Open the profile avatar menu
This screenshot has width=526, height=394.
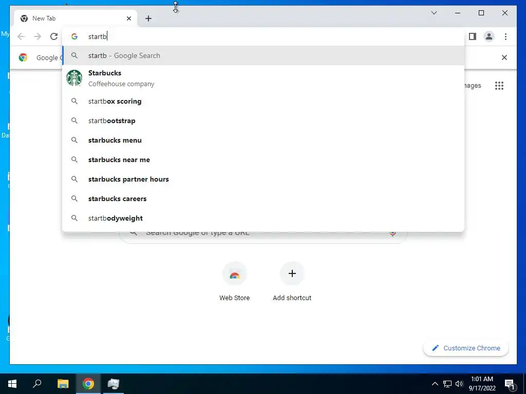(x=489, y=36)
